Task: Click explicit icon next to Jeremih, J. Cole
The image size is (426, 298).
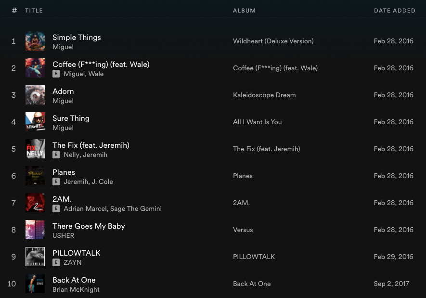Action: [x=56, y=181]
